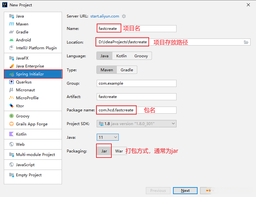Select the IntelliJ Platform Plugin label
The width and height of the screenshot is (256, 197).
pos(36,48)
